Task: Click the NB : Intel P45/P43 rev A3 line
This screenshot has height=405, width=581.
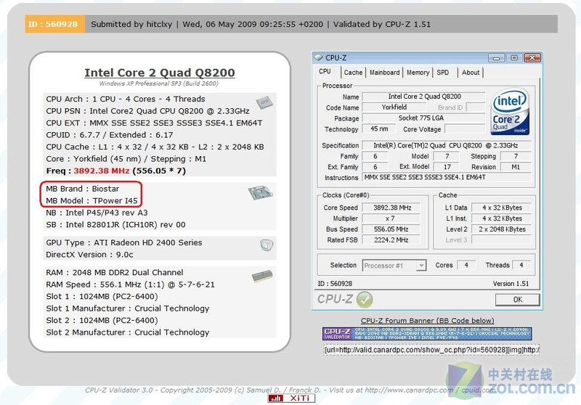Action: (97, 213)
